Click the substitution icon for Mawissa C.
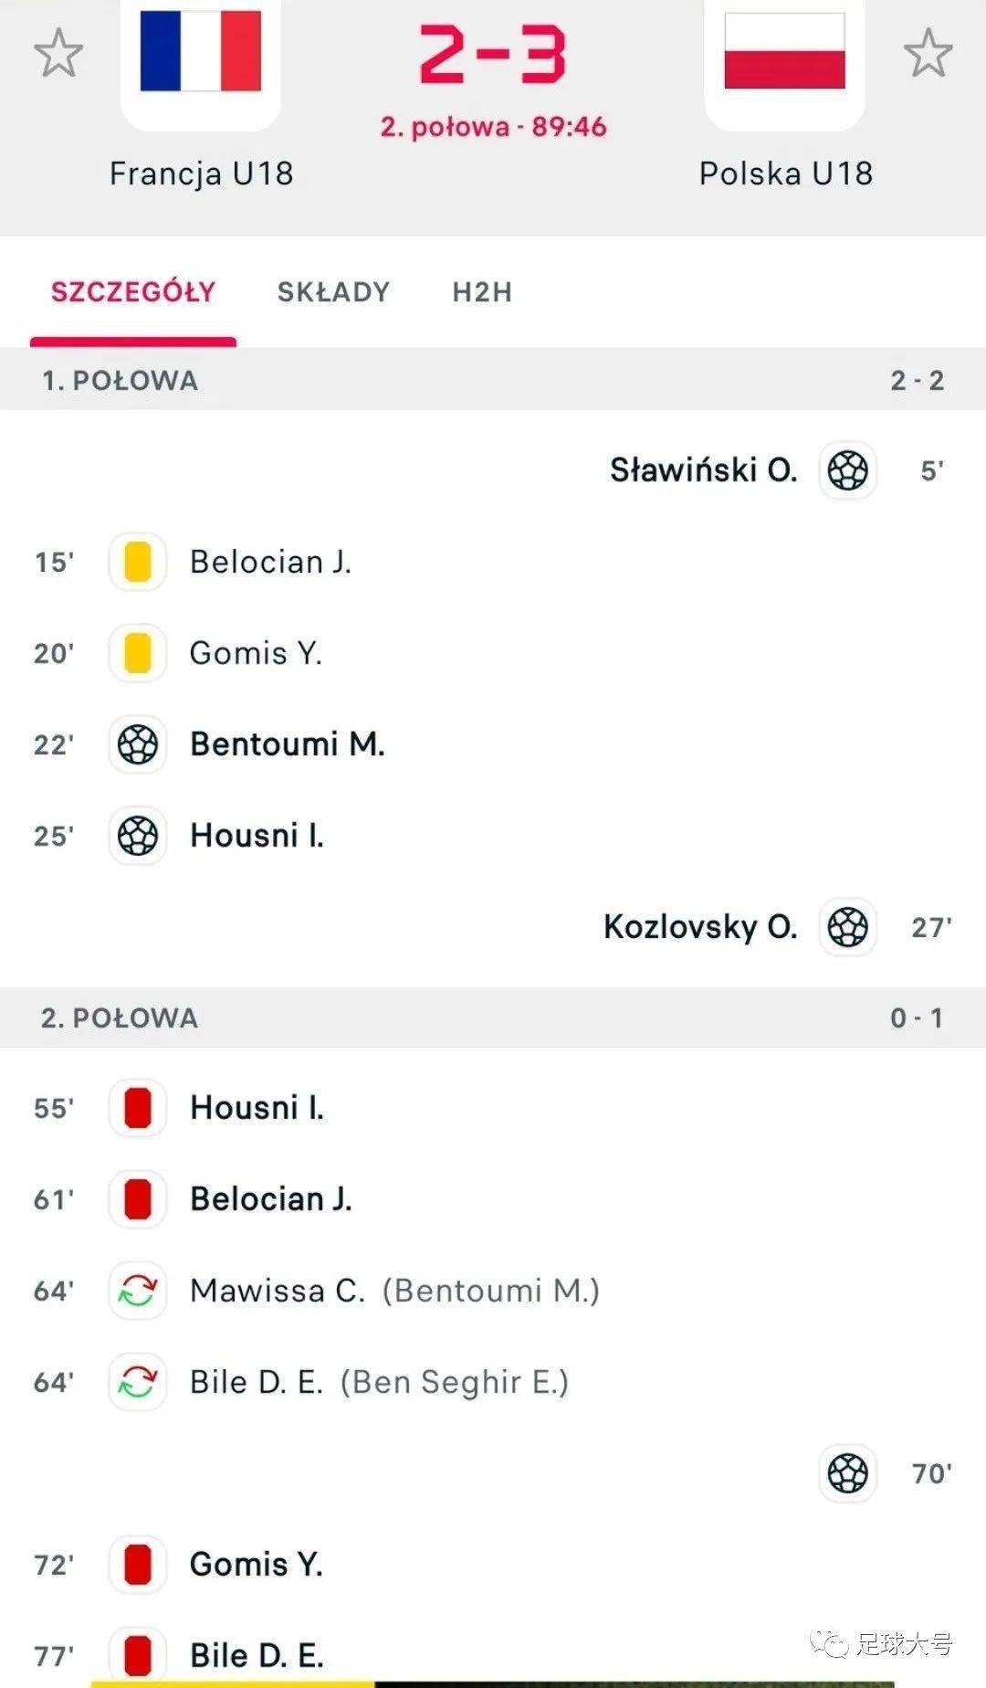Screen dimensions: 986x1688 coord(138,1291)
